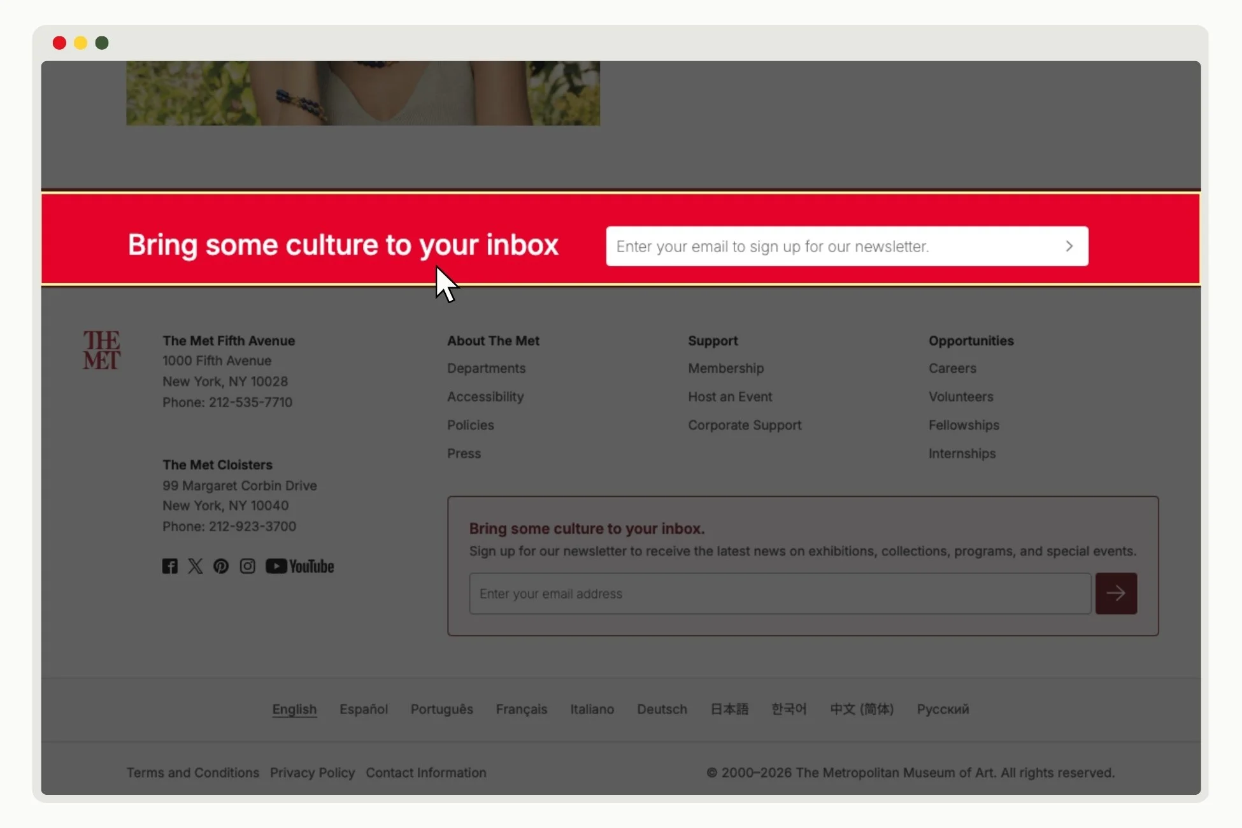Switch language to Español
The image size is (1242, 828).
[x=364, y=709]
